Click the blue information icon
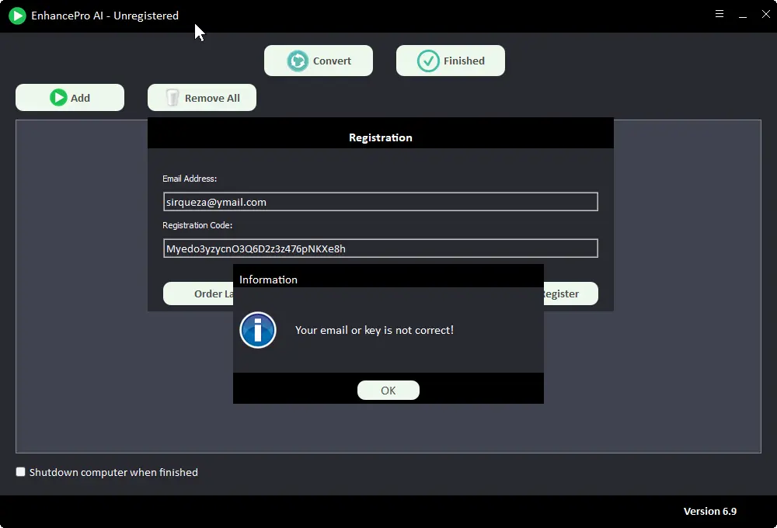 coord(258,330)
